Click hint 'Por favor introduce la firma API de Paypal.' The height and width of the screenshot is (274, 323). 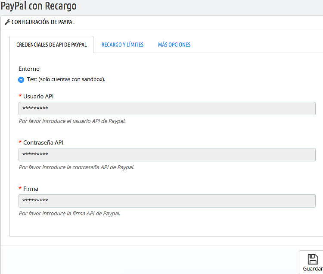click(x=70, y=214)
